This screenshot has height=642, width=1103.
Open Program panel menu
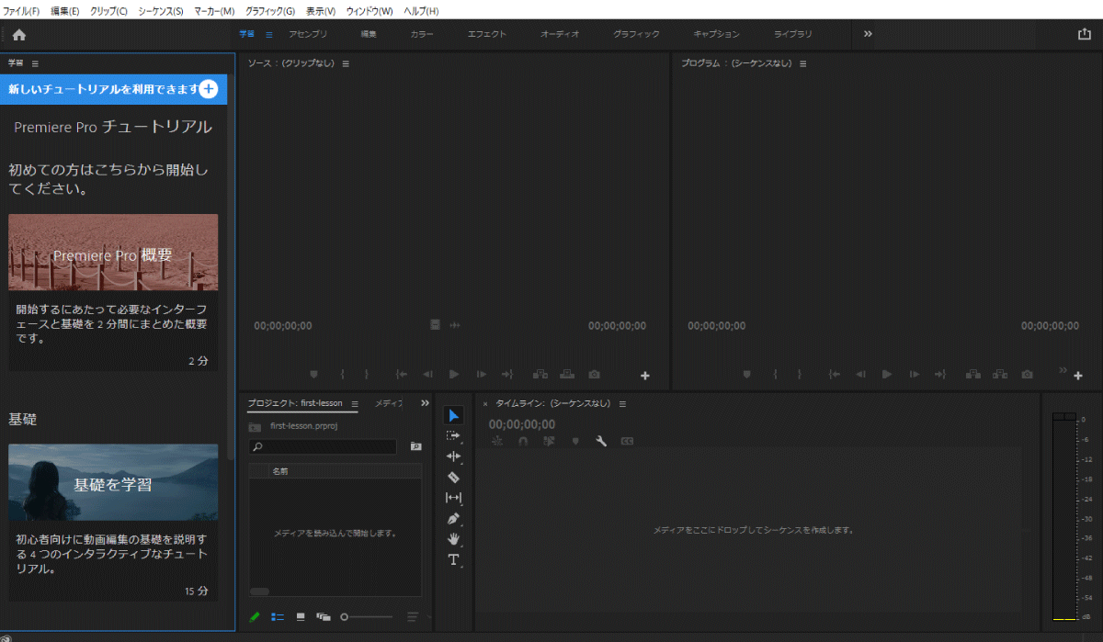point(802,64)
